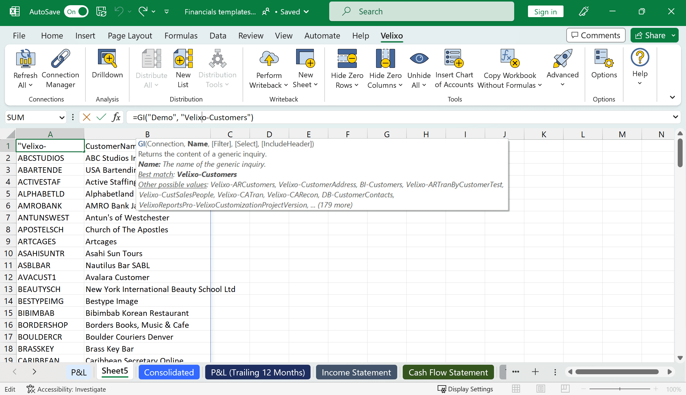Click the Drilldown analysis icon
This screenshot has height=395, width=686.
pyautogui.click(x=107, y=58)
